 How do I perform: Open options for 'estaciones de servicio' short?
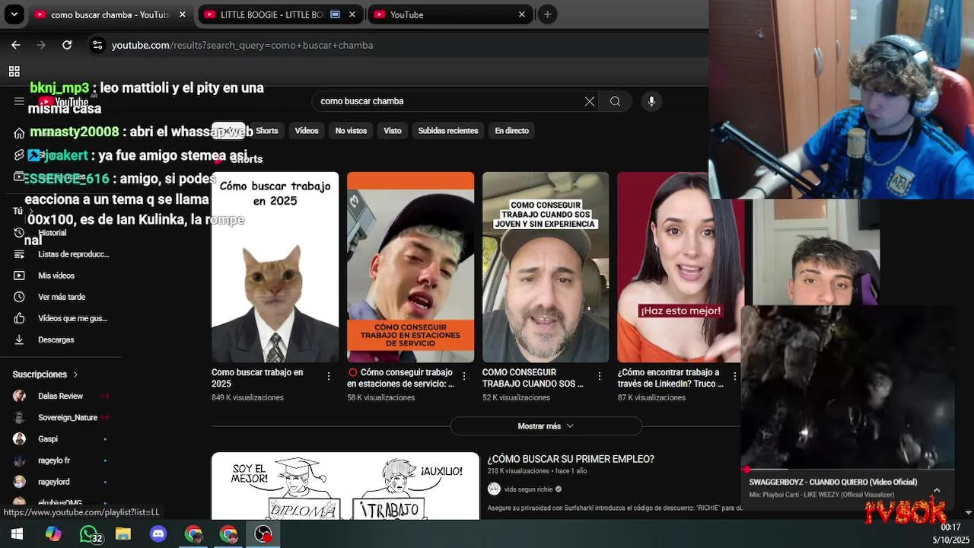[x=464, y=376]
